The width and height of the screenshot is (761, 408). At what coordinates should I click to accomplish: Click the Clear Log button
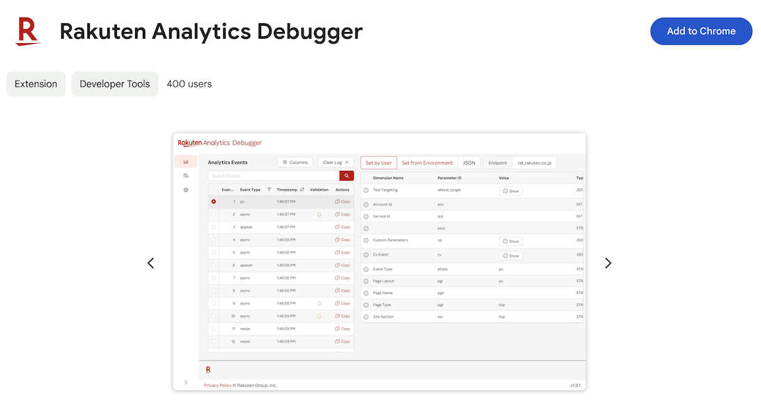336,163
